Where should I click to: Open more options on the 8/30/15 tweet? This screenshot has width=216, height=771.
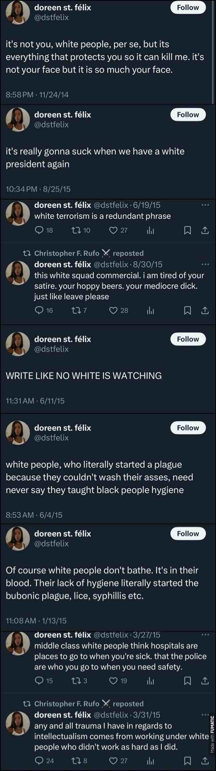[x=205, y=264]
